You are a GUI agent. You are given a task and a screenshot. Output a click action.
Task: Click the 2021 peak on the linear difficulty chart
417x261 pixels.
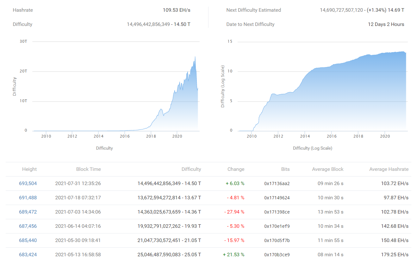tap(196, 58)
